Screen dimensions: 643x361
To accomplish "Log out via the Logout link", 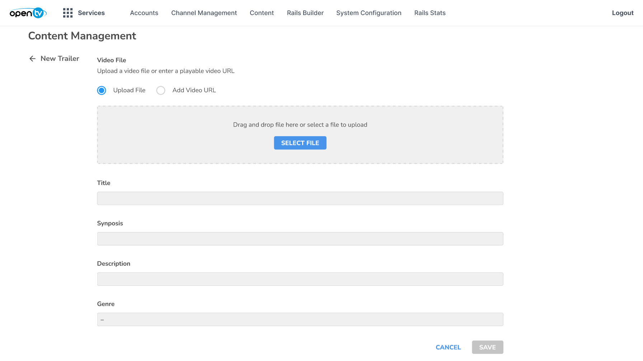I will coord(623,13).
